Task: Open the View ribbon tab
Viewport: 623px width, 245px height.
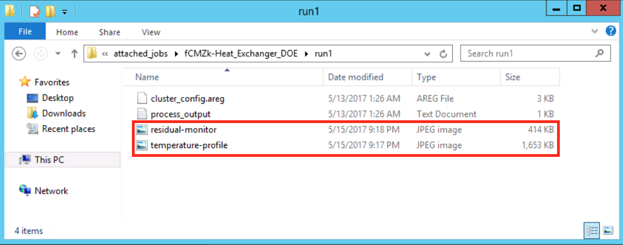Action: 151,32
